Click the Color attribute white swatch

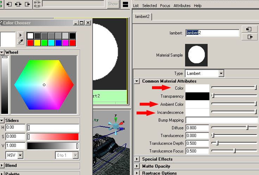point(197,88)
